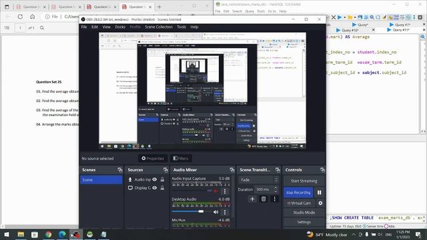Open source Properties in OBS
427x240 pixels.
[x=153, y=159]
